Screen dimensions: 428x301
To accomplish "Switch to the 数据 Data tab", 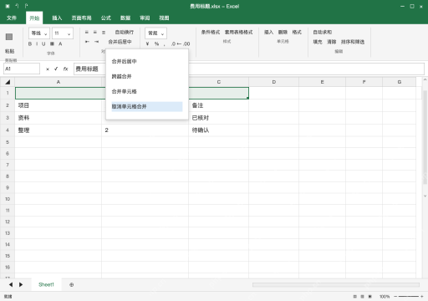I will click(125, 18).
